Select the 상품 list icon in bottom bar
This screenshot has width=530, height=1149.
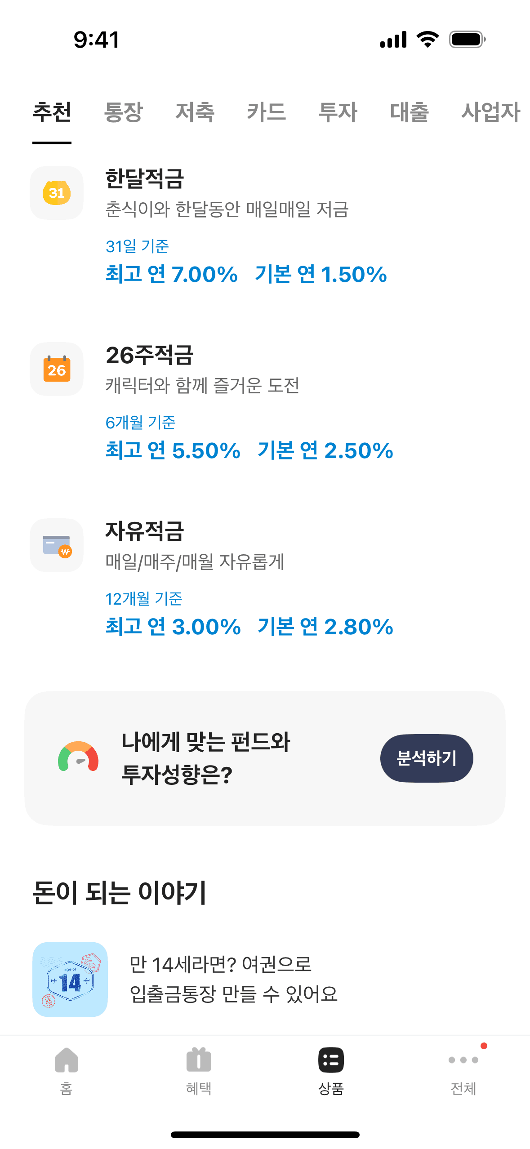[331, 1060]
